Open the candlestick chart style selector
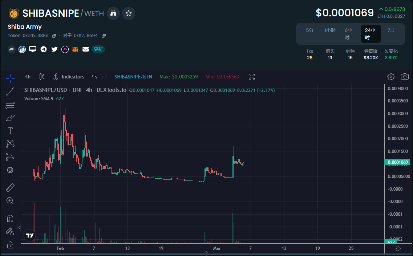 [x=42, y=77]
